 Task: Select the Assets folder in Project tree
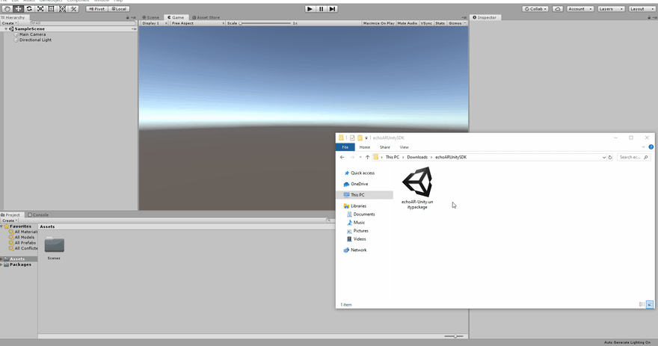pyautogui.click(x=19, y=259)
